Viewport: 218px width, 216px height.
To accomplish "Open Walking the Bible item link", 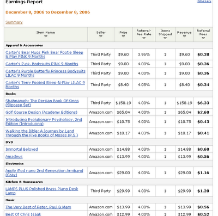I will (x=41, y=133).
